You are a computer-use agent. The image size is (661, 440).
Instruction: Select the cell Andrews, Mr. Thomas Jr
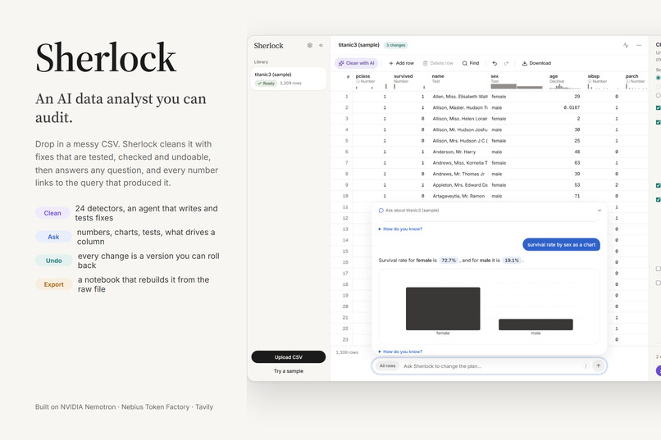(x=459, y=174)
